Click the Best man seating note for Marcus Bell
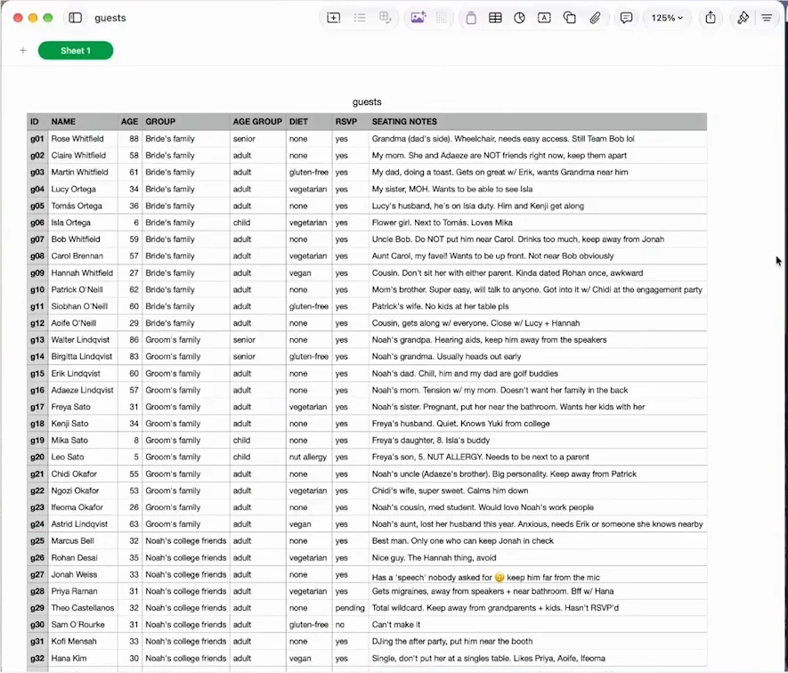This screenshot has width=788, height=673. [538, 541]
